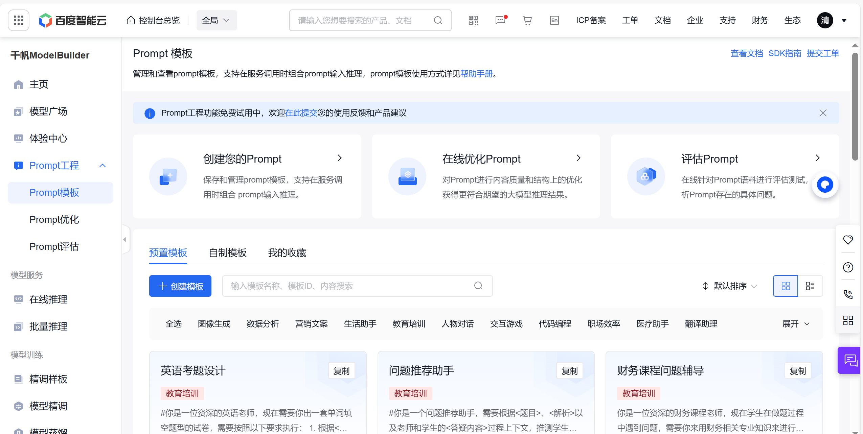The image size is (863, 434).
Task: Click the phone contact icon
Action: [848, 294]
